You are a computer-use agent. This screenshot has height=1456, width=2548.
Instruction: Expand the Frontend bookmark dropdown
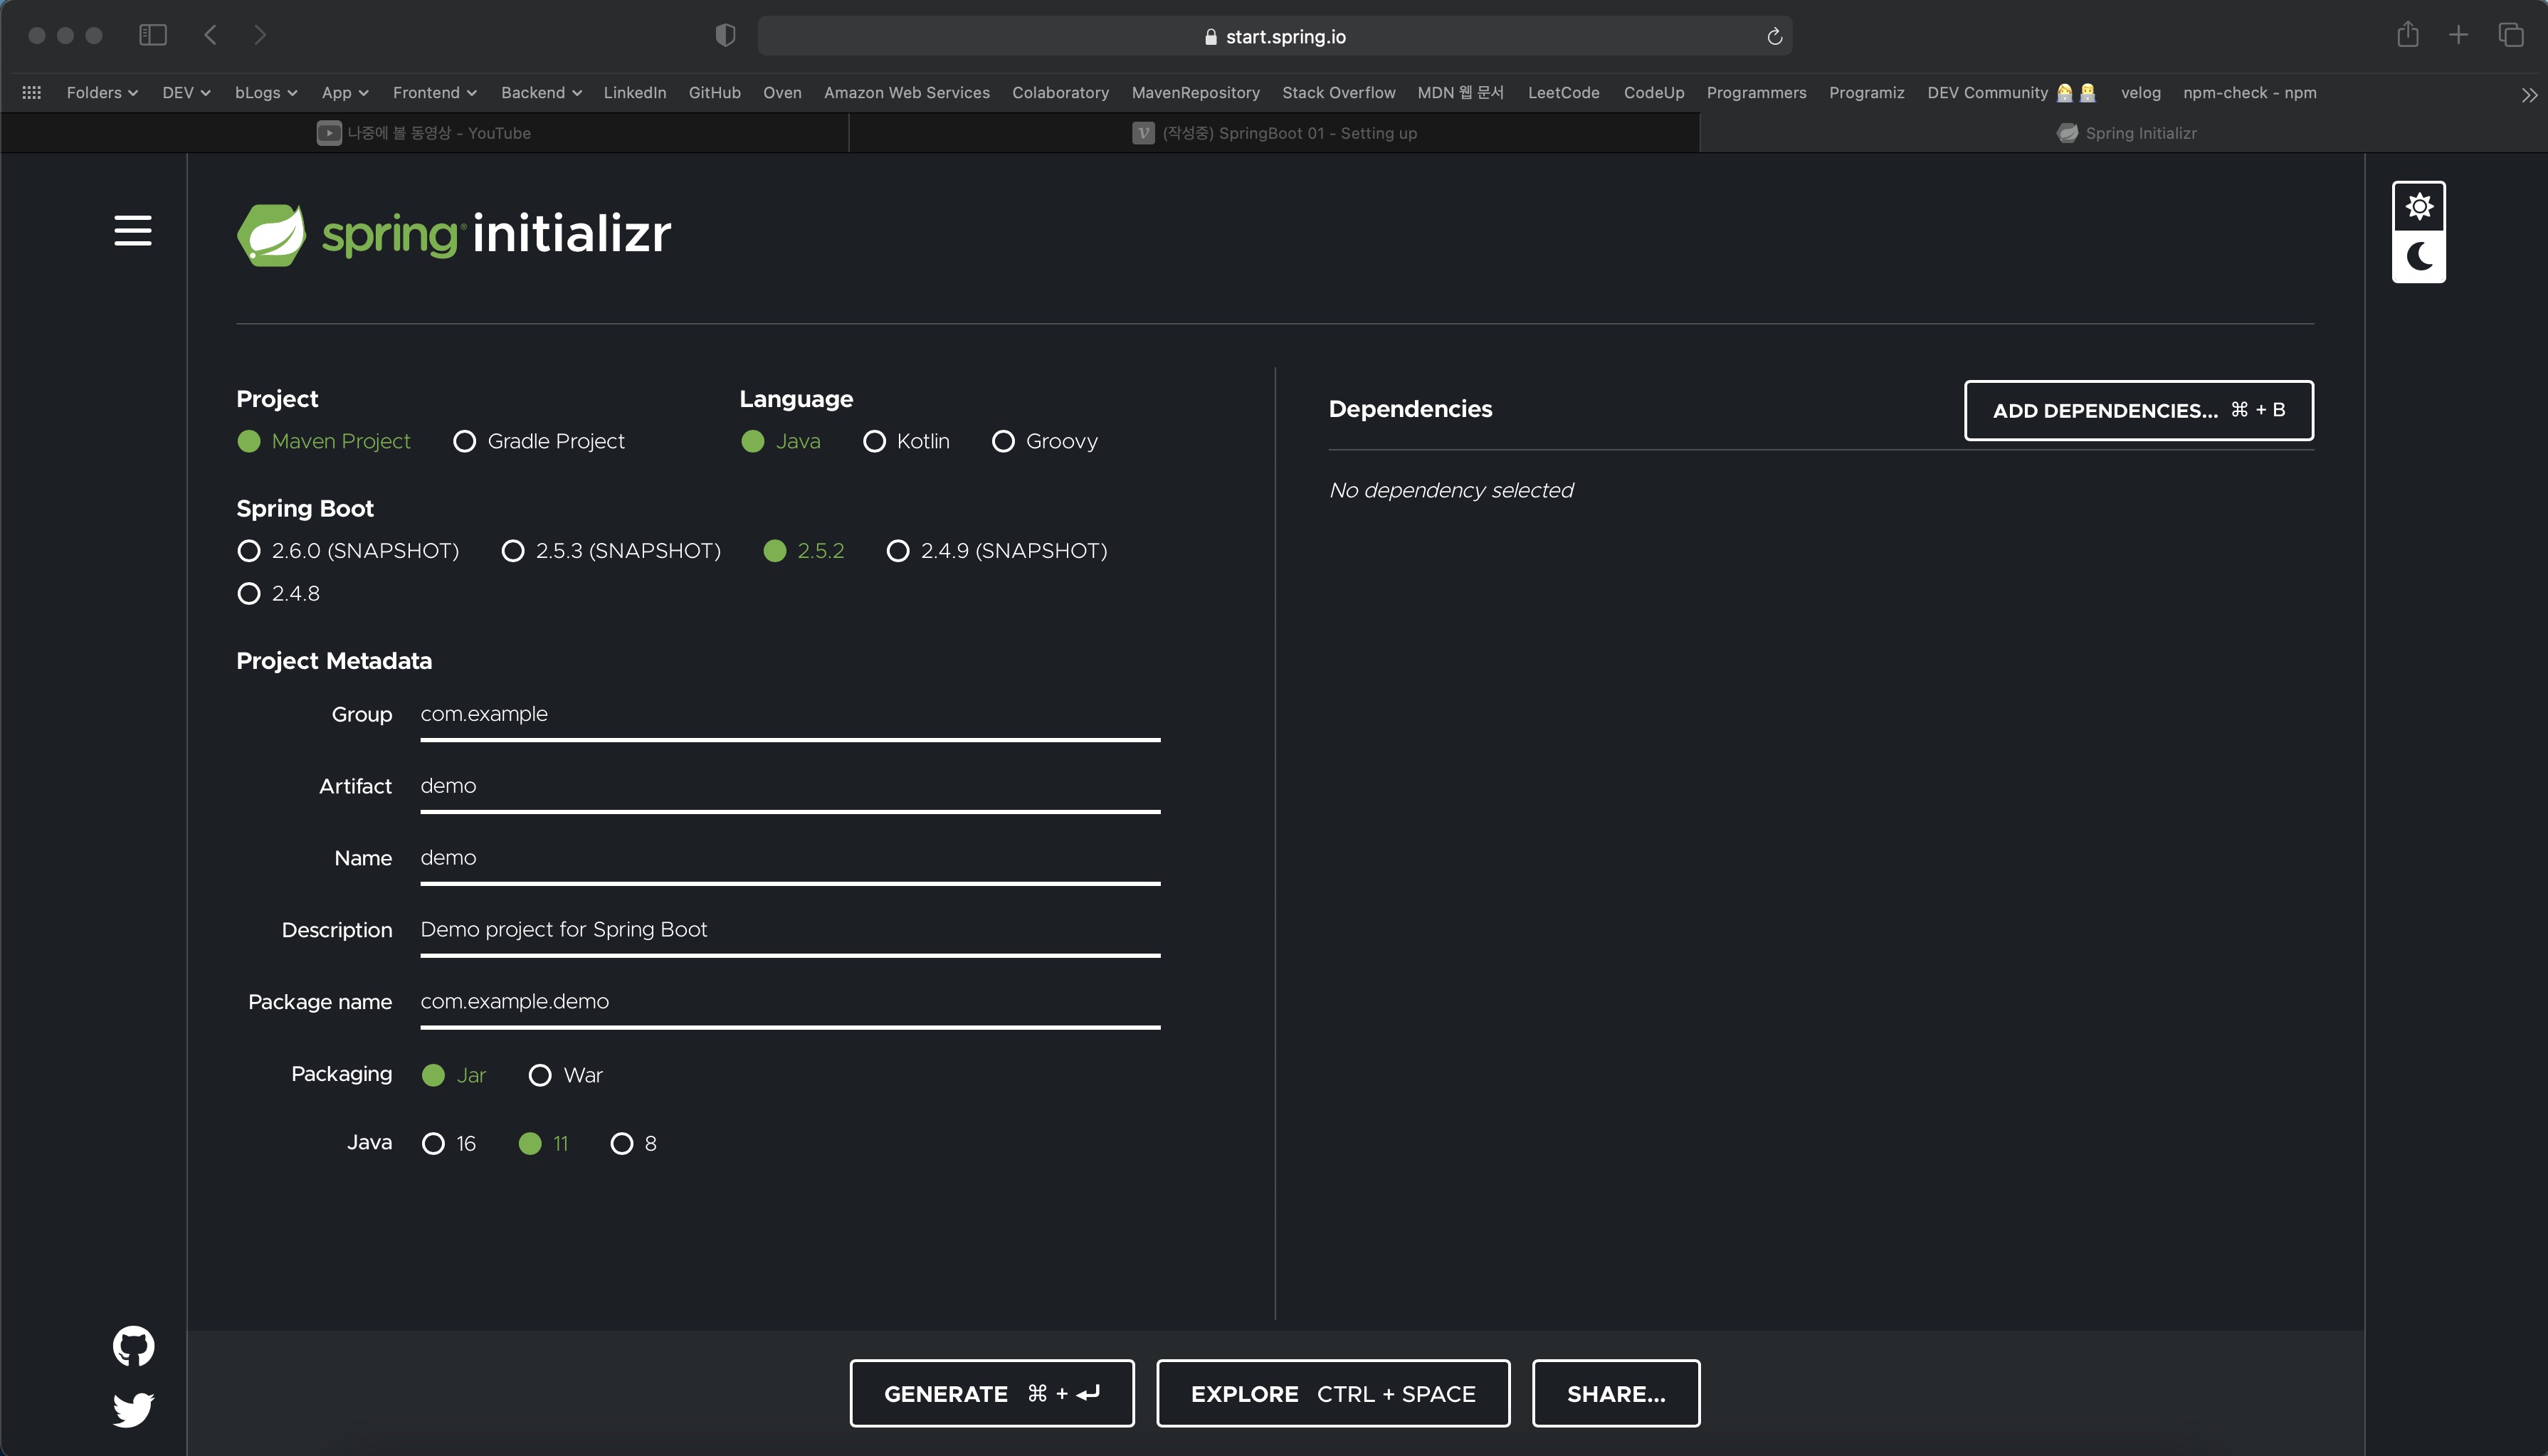click(434, 92)
